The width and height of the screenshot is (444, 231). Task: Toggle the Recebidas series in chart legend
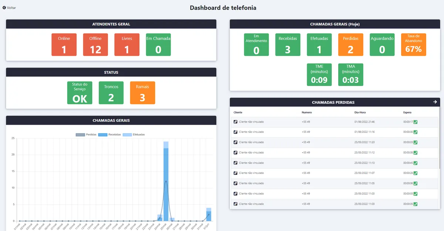[110, 135]
